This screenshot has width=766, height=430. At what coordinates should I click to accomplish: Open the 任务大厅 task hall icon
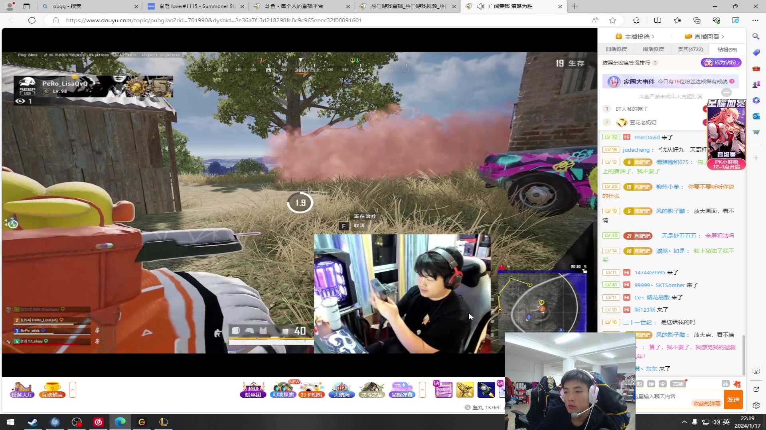22,390
